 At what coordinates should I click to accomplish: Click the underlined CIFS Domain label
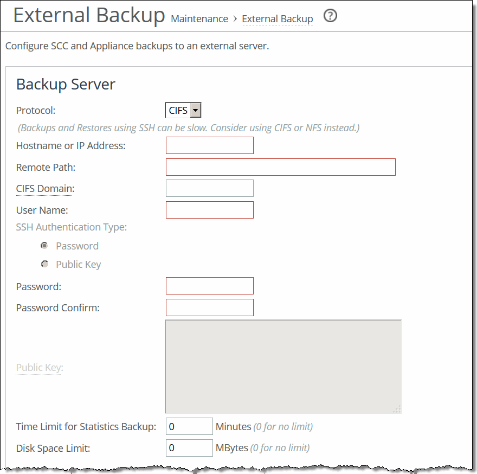tap(43, 188)
